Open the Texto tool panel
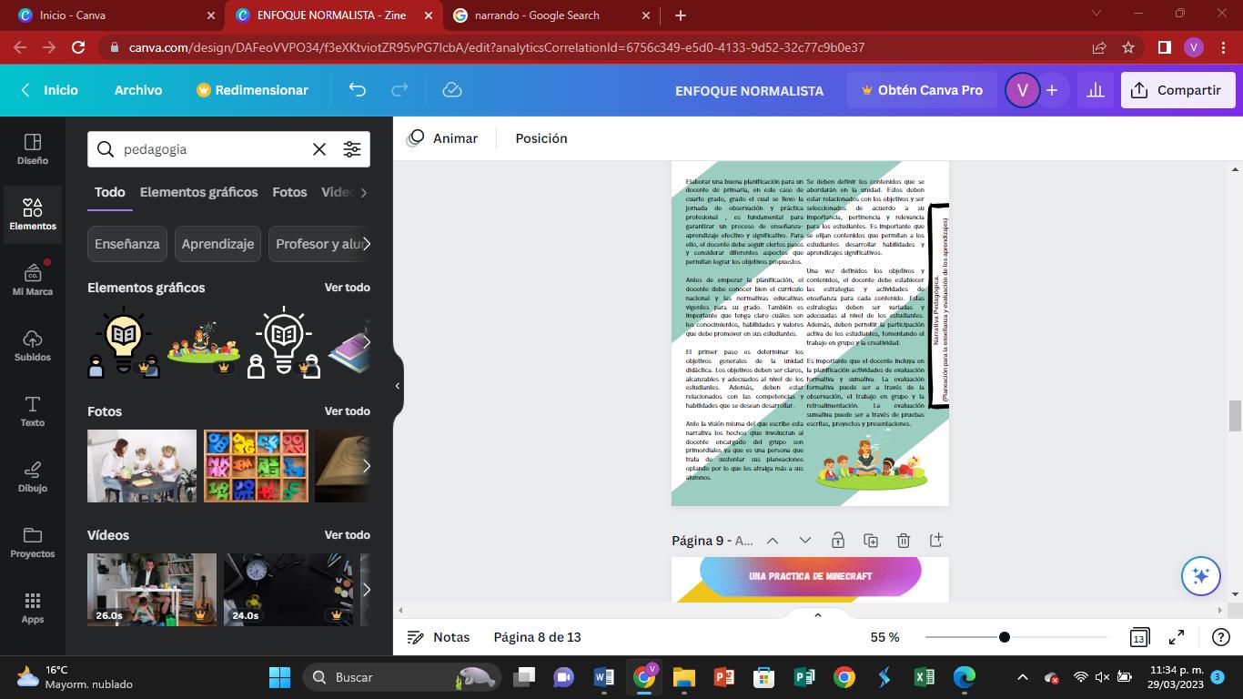The width and height of the screenshot is (1243, 699). (x=33, y=411)
